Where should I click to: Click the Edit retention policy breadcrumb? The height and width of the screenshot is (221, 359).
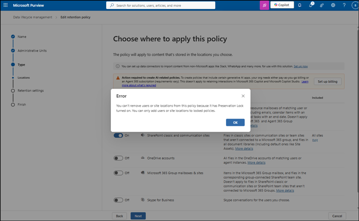click(x=76, y=17)
